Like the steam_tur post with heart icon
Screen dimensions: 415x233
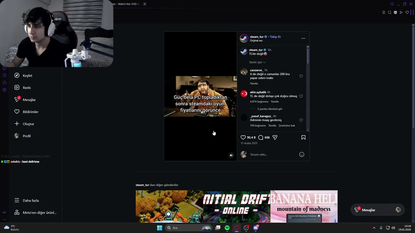point(243,138)
